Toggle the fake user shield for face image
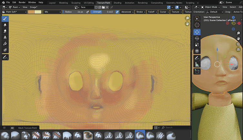The image size is (243, 140). 96,7
